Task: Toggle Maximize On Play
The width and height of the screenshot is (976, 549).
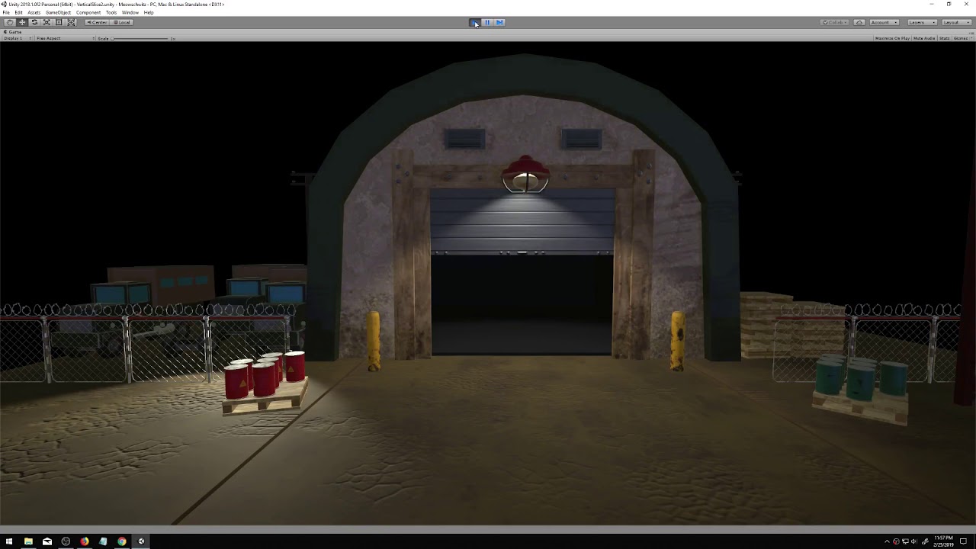Action: [892, 38]
